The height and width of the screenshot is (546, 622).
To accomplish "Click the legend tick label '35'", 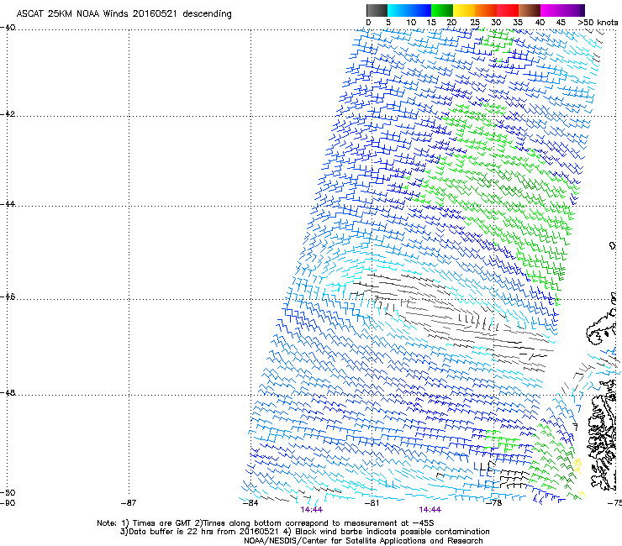I will click(x=518, y=22).
